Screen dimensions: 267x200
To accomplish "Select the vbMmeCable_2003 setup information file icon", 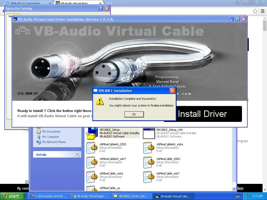I will (x=149, y=162).
